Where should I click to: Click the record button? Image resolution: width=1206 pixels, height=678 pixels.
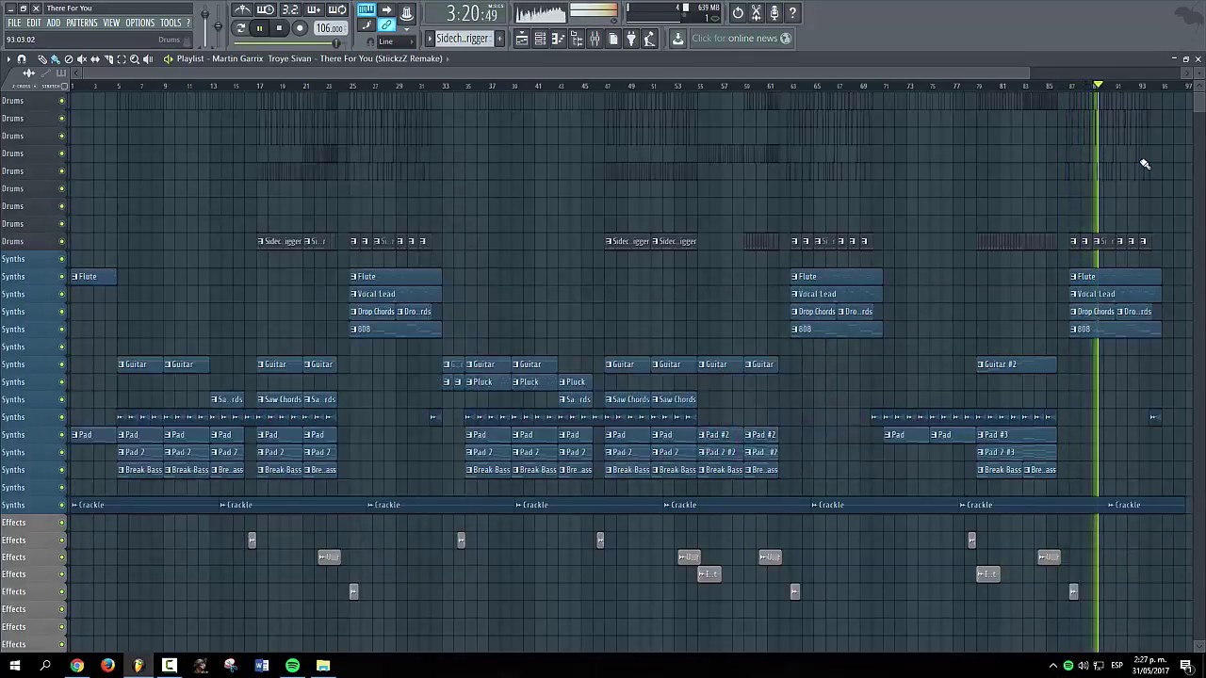tap(300, 28)
